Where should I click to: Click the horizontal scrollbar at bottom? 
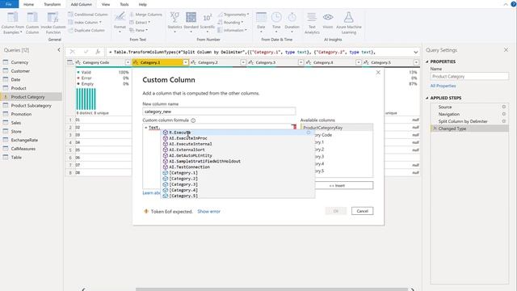tap(271, 289)
